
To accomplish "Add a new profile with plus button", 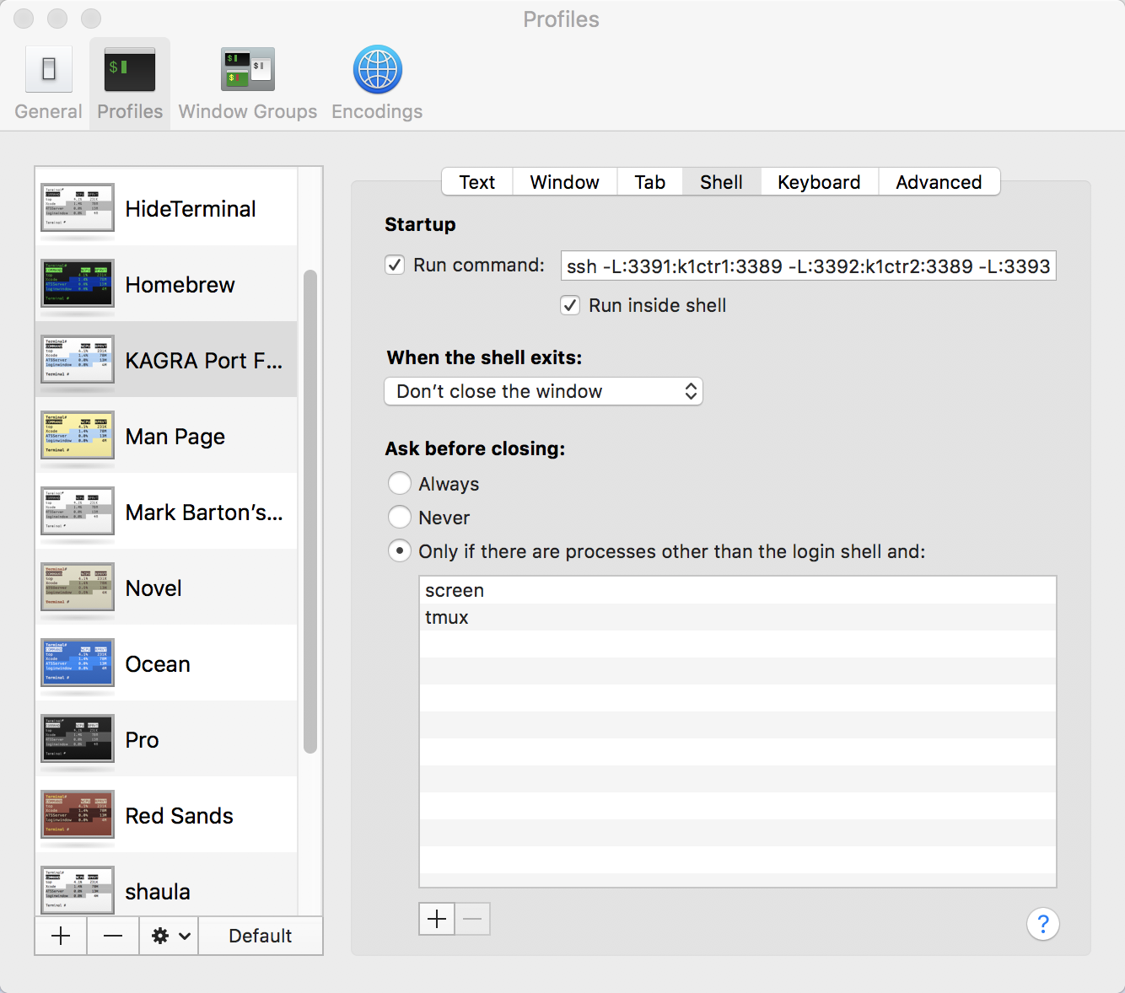I will (61, 936).
